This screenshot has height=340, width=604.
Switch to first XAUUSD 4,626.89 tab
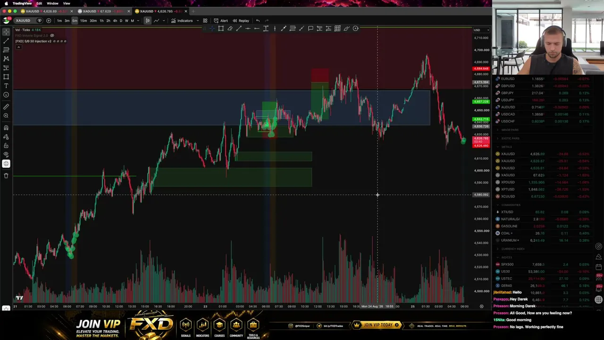pos(45,11)
